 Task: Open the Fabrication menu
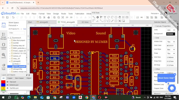pyautogui.click(x=79, y=14)
